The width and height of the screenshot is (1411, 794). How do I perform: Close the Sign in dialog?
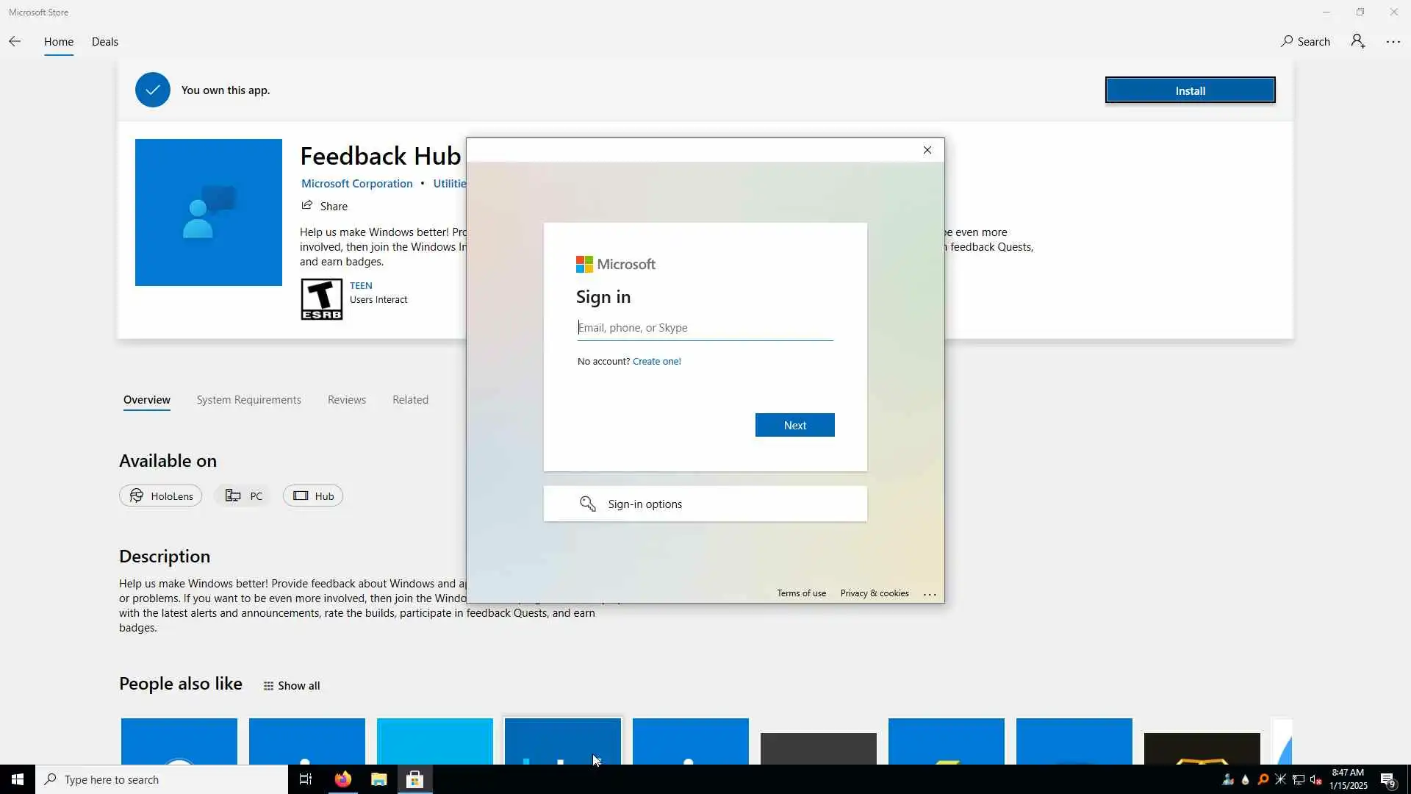pos(927,150)
